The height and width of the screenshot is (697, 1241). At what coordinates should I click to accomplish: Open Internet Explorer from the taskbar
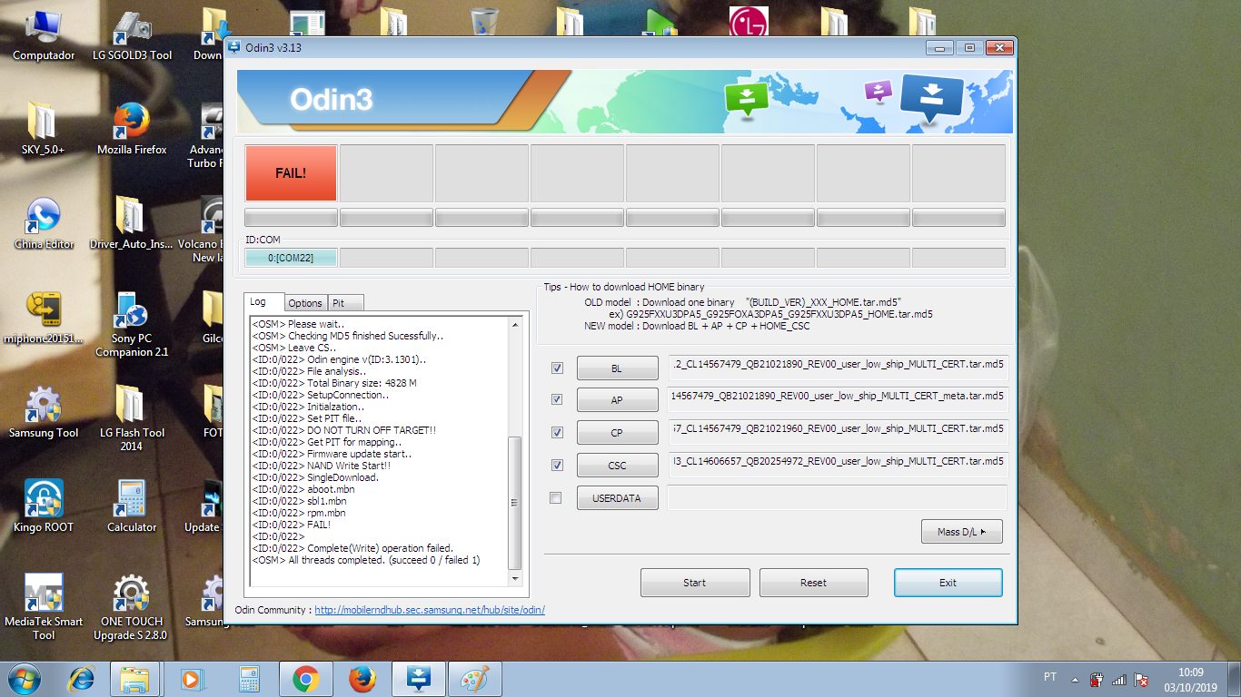pyautogui.click(x=83, y=679)
